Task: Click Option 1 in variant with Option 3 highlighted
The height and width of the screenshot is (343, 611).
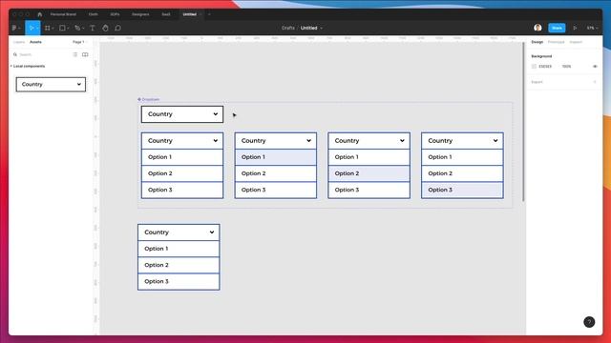Action: tap(462, 157)
